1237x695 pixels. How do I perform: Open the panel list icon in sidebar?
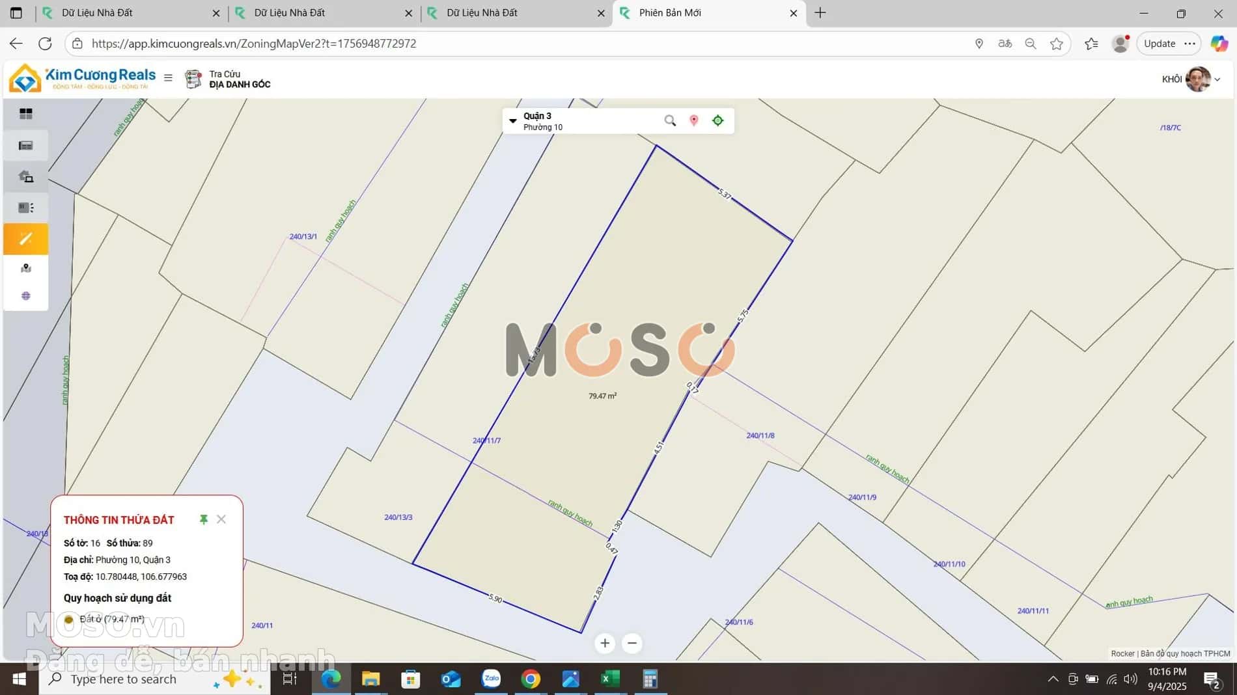click(x=26, y=208)
